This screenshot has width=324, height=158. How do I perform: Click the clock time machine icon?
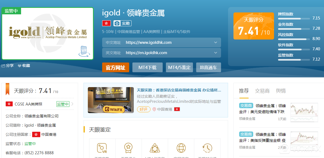click(x=207, y=148)
